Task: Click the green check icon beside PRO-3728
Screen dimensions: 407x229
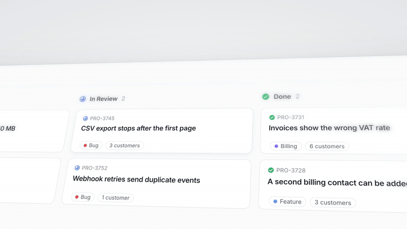Action: pyautogui.click(x=271, y=170)
